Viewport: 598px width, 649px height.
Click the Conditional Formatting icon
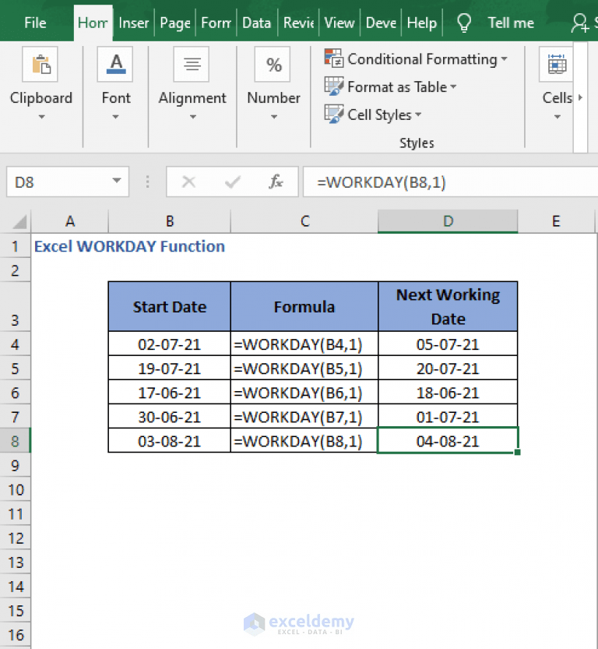pyautogui.click(x=333, y=58)
